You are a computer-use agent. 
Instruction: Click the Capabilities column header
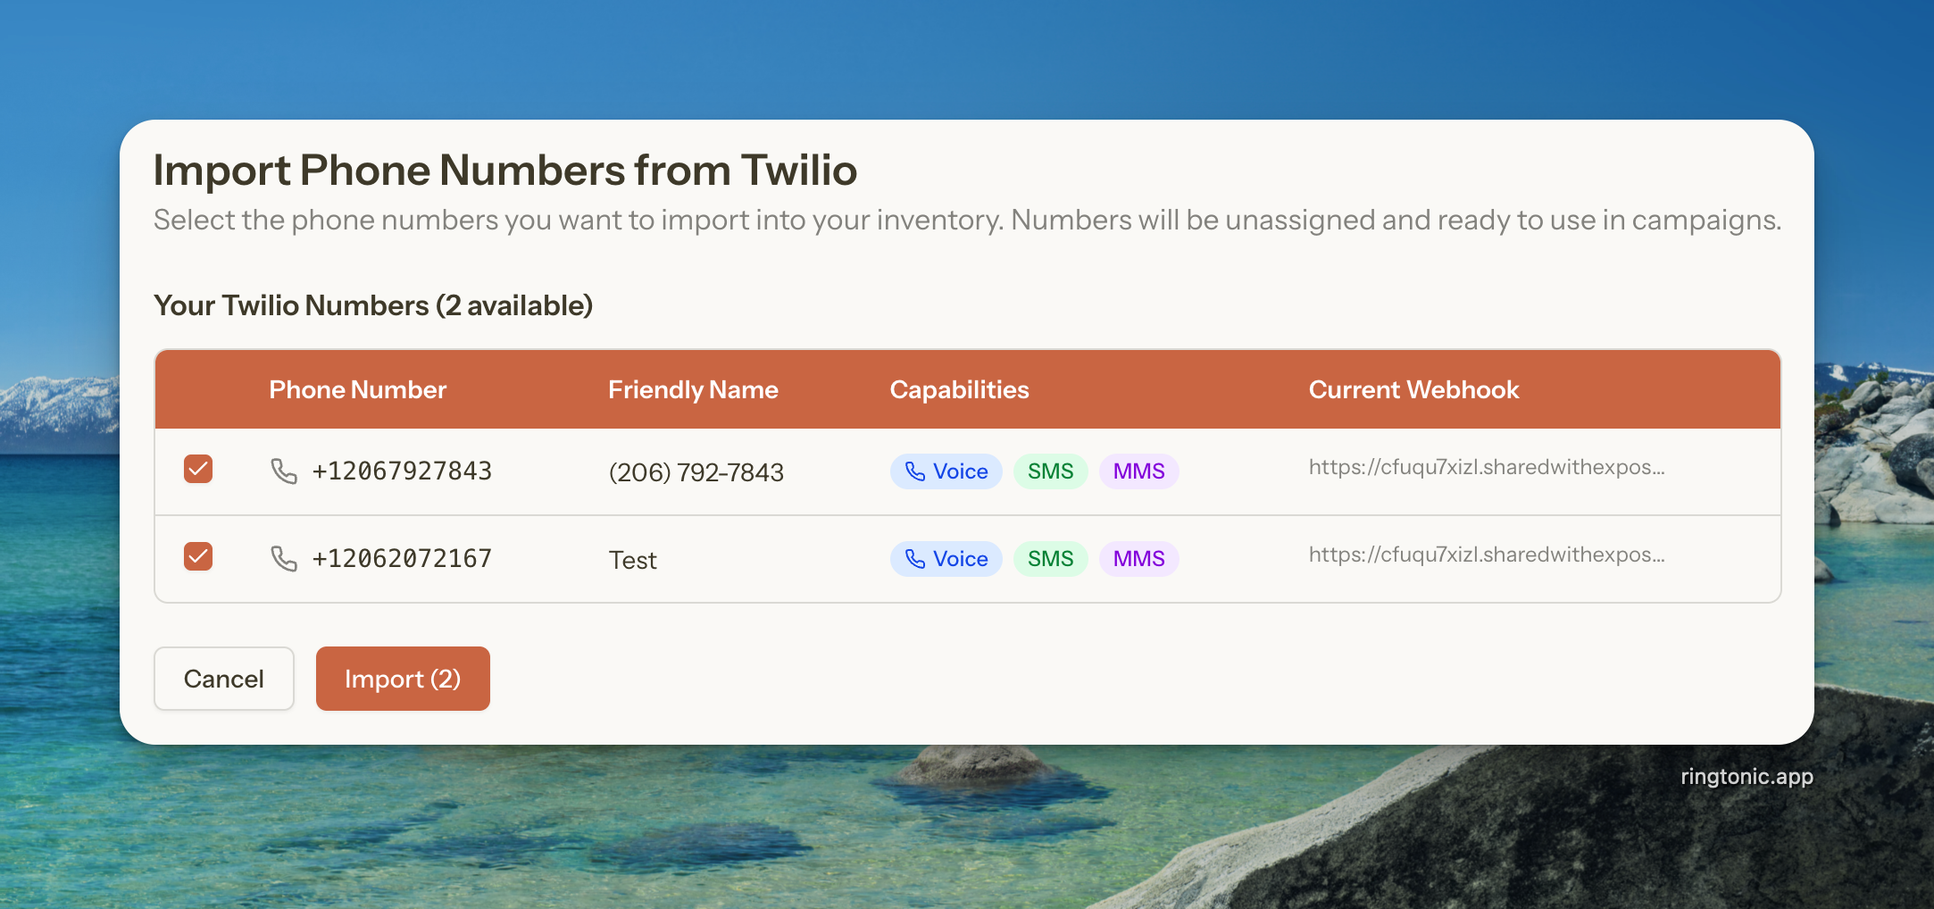[959, 389]
